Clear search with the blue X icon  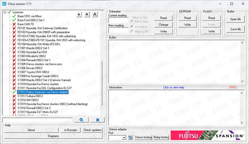pyautogui.click(x=97, y=120)
